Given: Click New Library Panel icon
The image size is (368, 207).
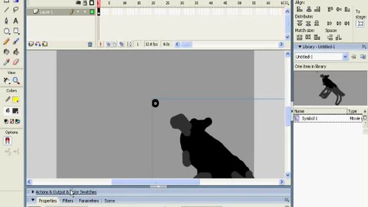Looking at the screenshot, I should click(363, 56).
